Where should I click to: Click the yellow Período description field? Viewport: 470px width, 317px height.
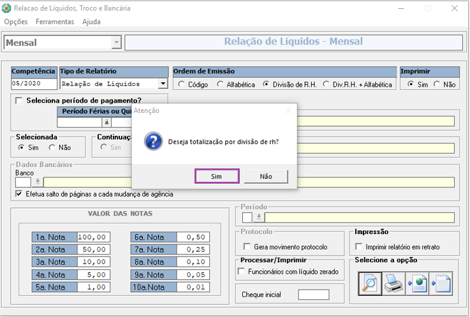click(360, 217)
